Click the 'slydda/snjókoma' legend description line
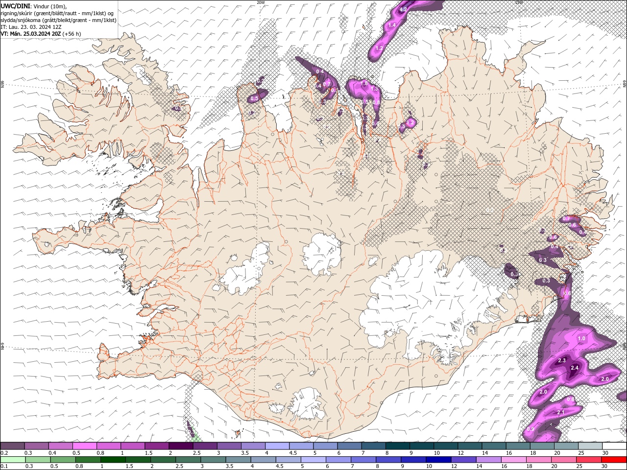 58,20
